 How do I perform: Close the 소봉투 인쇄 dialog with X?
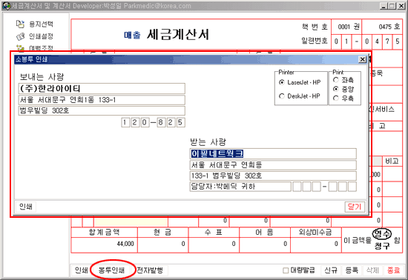[x=362, y=59]
